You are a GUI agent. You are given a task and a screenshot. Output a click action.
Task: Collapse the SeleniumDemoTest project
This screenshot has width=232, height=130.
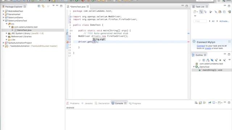tap(4, 21)
